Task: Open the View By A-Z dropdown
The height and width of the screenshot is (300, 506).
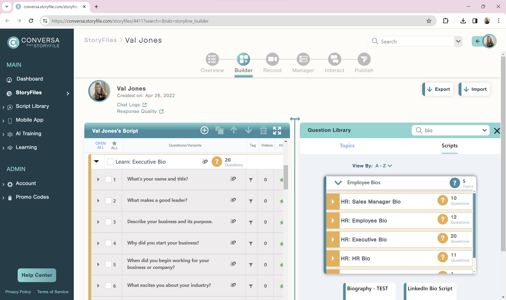Action: (x=384, y=166)
